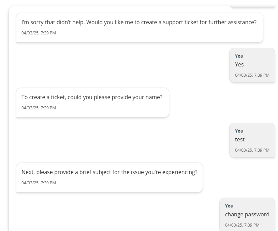This screenshot has width=278, height=231.
Task: Select the "Yes" reply text
Action: point(239,64)
